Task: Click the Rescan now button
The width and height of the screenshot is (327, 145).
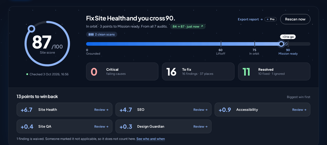Action: coord(295,19)
